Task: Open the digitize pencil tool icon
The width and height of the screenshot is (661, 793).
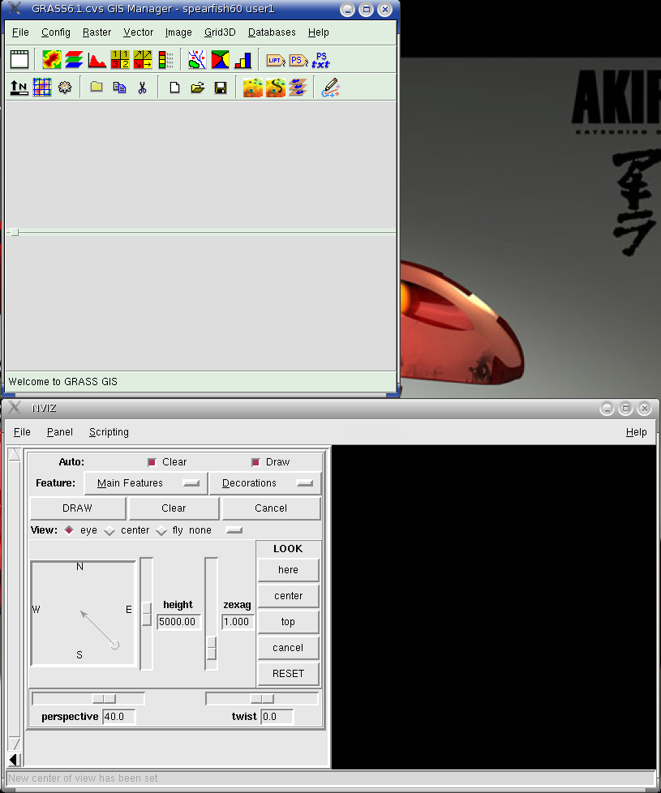Action: pyautogui.click(x=331, y=88)
